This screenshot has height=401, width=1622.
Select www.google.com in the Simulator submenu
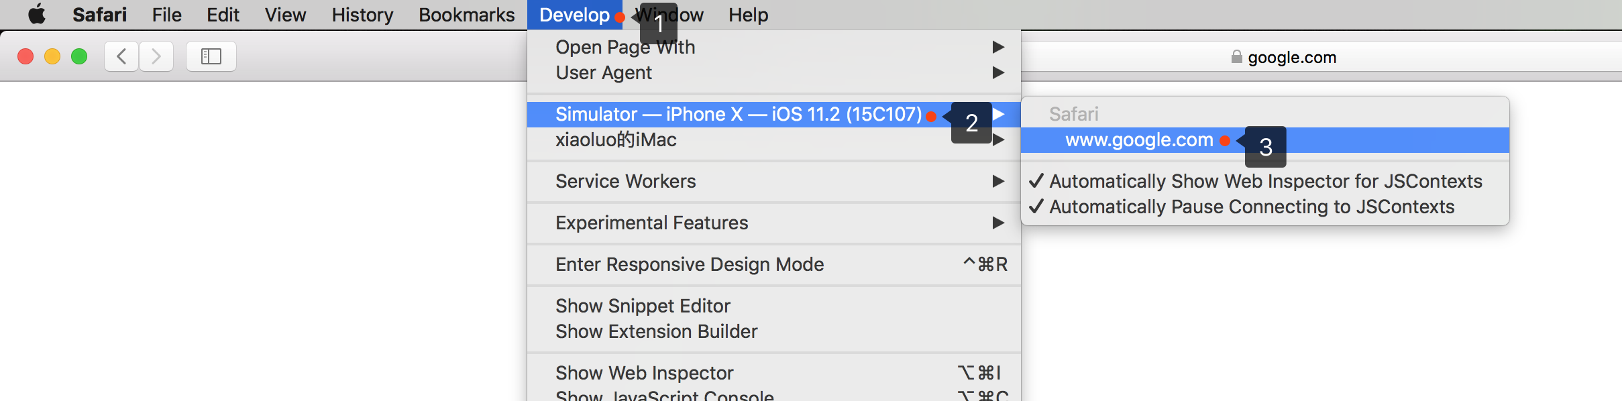pos(1139,140)
